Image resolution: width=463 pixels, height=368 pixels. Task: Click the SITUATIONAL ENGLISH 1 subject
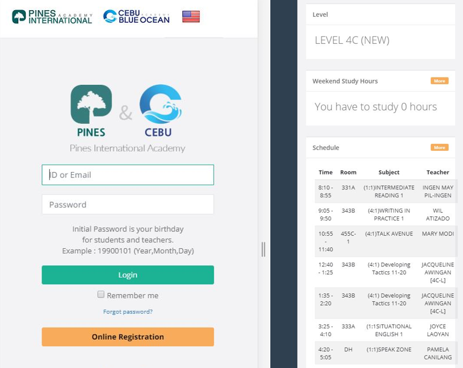click(x=389, y=330)
